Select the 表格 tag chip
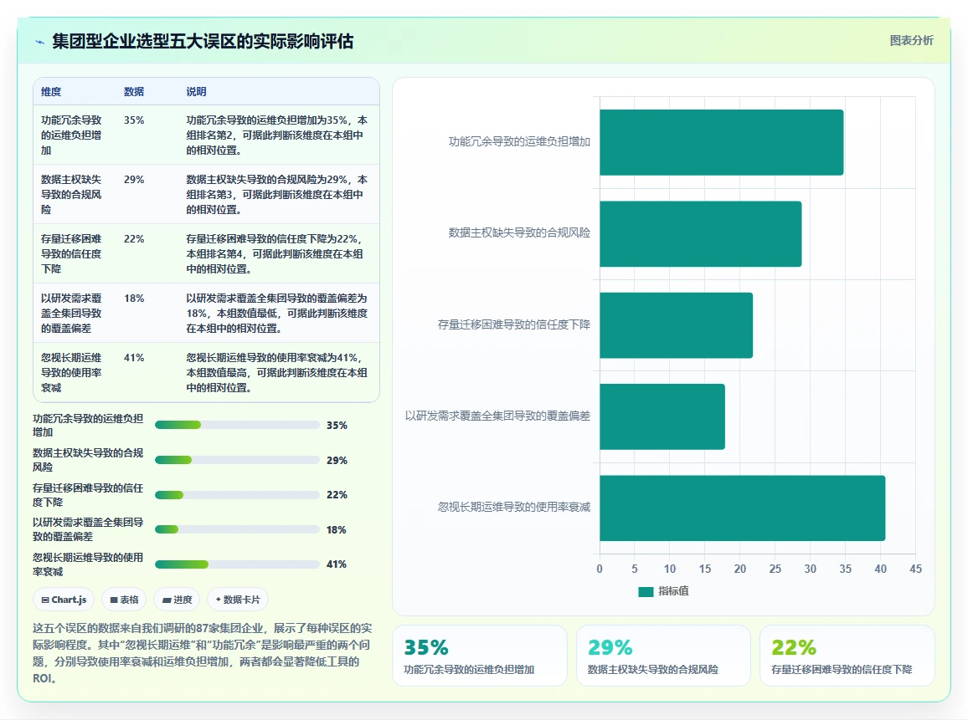The width and height of the screenshot is (968, 720). click(x=124, y=600)
